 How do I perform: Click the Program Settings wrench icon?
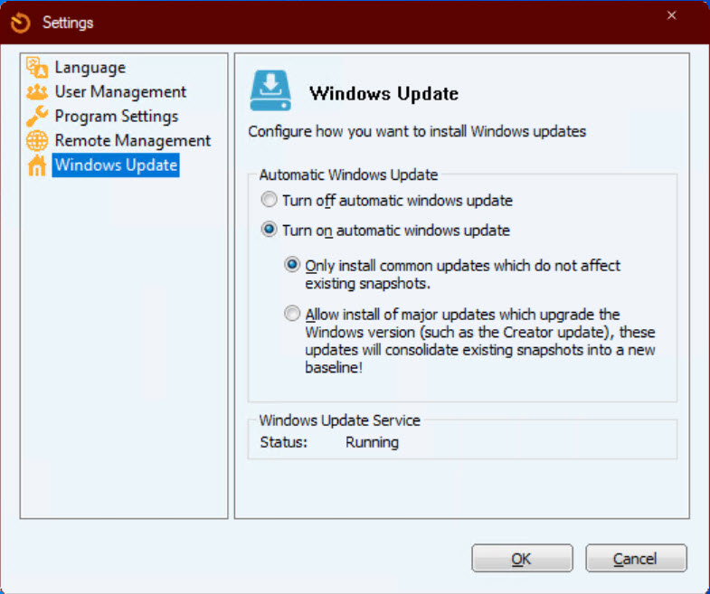click(37, 117)
